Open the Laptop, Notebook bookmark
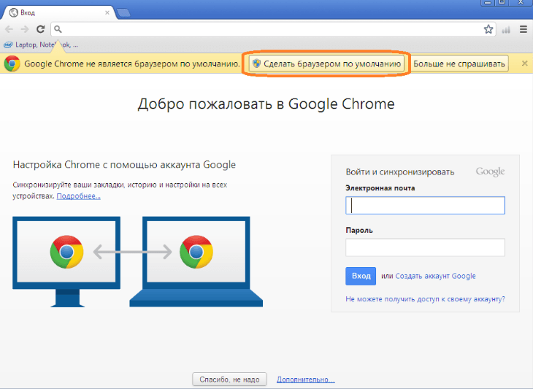The image size is (533, 389). click(41, 45)
